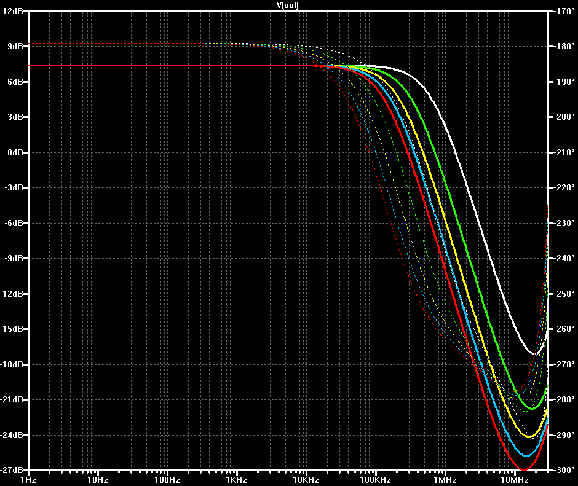The height and width of the screenshot is (486, 578).
Task: Click the -260° phase axis label
Action: pos(564,329)
